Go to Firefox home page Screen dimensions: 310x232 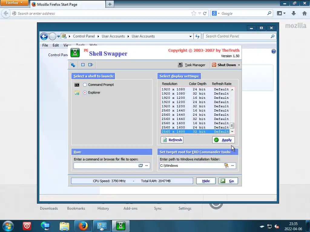tap(305, 13)
